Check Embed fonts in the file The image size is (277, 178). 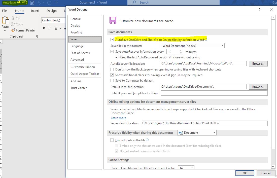click(x=112, y=140)
